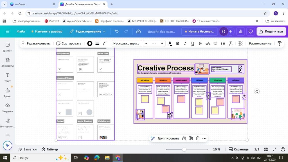This screenshot has width=288, height=162.
Task: Toggle italic text formatting
Action: click(x=185, y=43)
